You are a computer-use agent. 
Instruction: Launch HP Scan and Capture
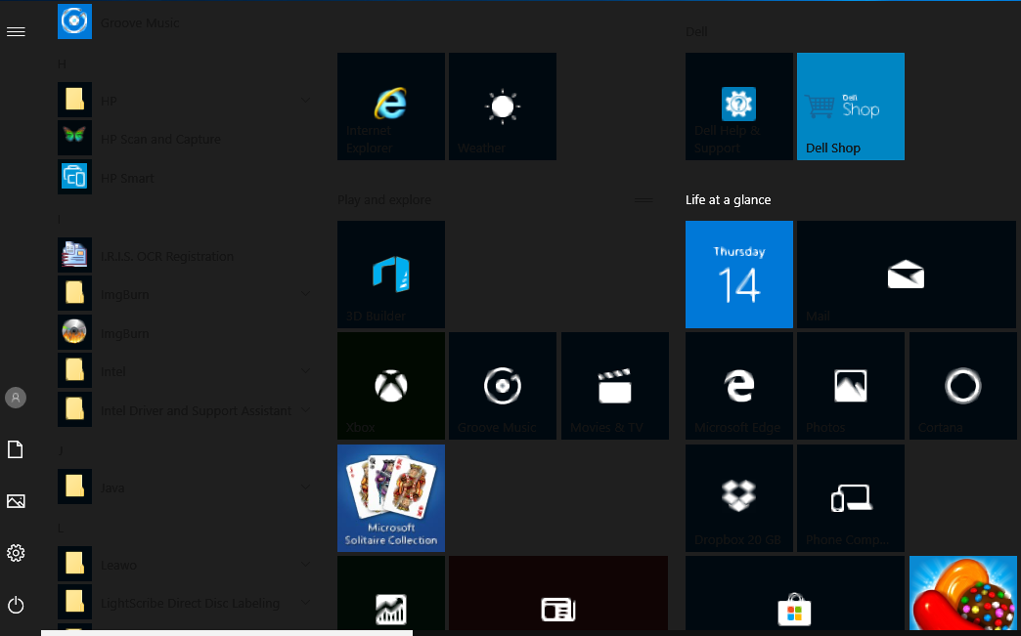186,139
